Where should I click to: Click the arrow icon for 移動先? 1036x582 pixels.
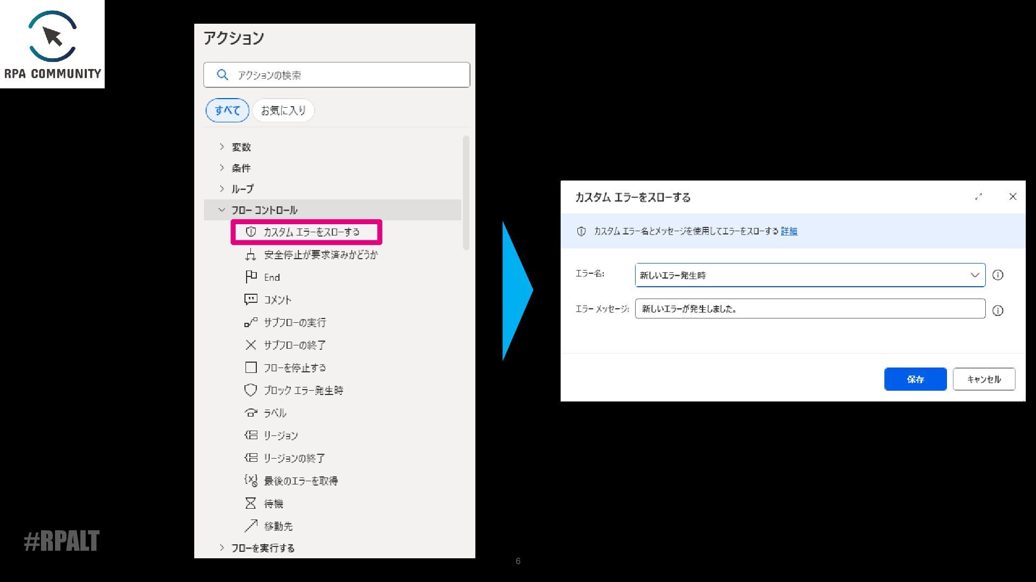coord(251,525)
